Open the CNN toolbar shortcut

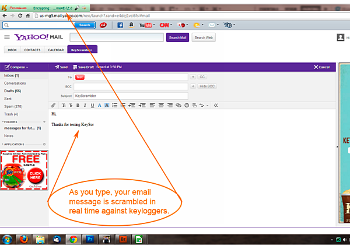pos(165,25)
